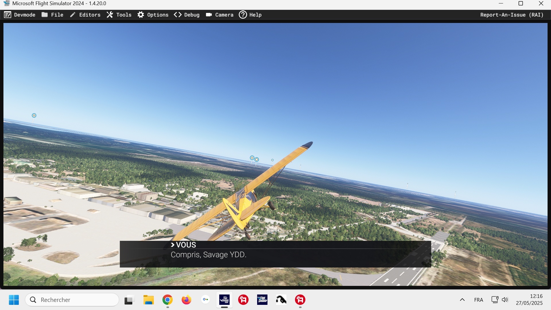551x310 pixels.
Task: Click the Options gear icon
Action: [141, 15]
